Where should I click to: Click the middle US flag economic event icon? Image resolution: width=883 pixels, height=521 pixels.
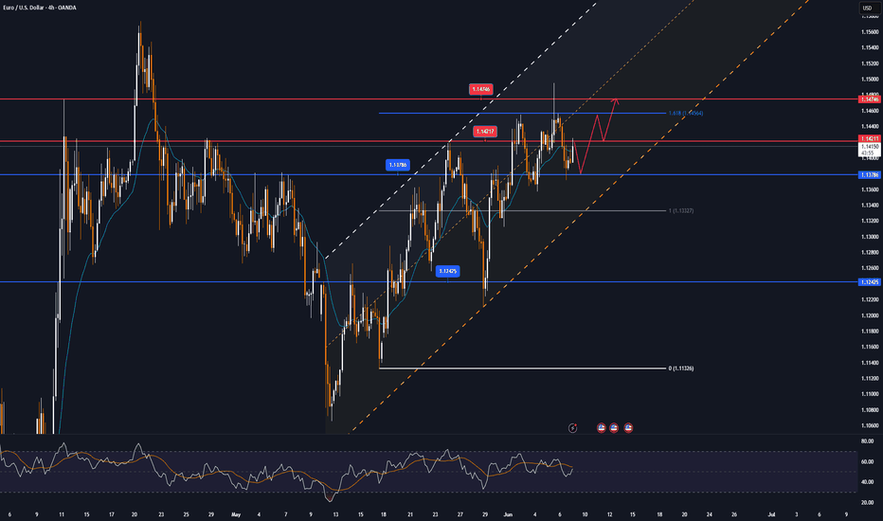pyautogui.click(x=614, y=428)
